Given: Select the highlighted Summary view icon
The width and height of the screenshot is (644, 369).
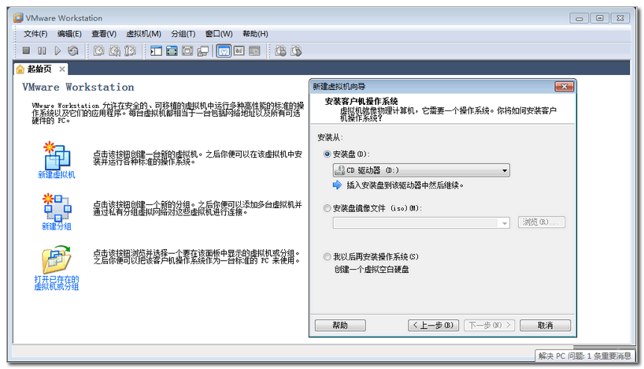Looking at the screenshot, I should [224, 51].
